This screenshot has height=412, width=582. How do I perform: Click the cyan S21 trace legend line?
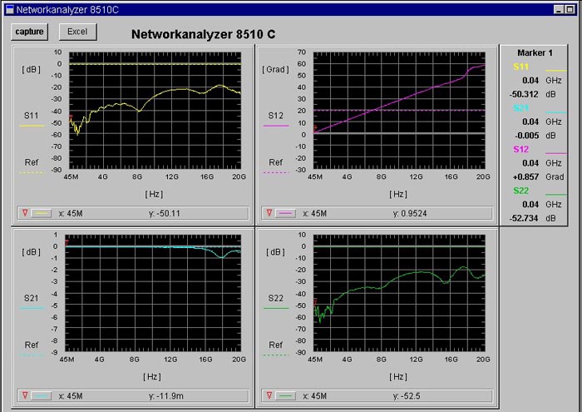[32, 308]
